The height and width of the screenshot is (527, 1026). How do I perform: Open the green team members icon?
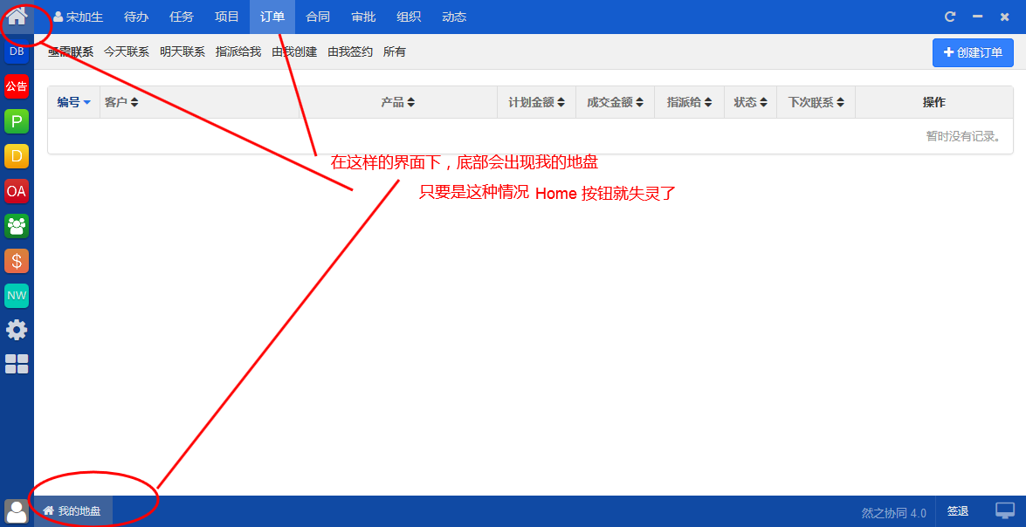17,226
